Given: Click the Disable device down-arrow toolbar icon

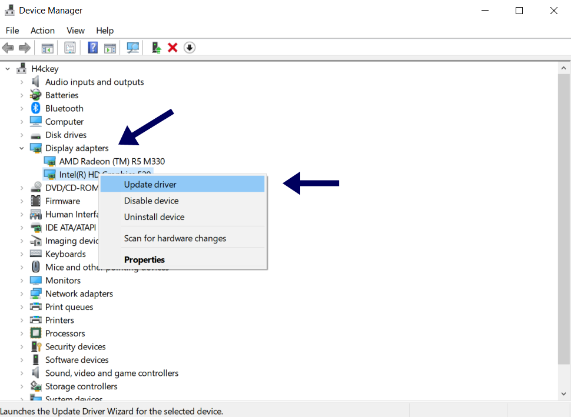Looking at the screenshot, I should (189, 48).
